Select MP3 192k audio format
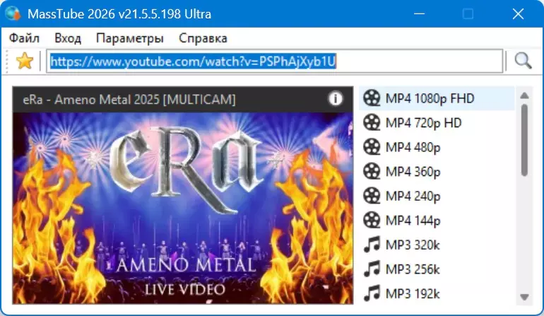The image size is (544, 316). point(437,293)
